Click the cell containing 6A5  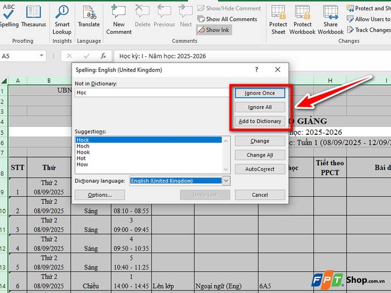tap(286, 281)
